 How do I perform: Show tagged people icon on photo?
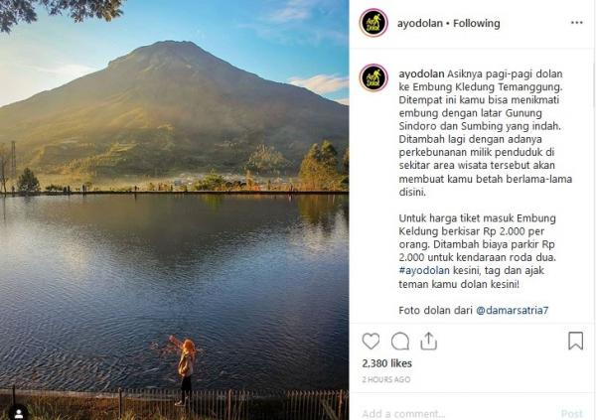18,413
